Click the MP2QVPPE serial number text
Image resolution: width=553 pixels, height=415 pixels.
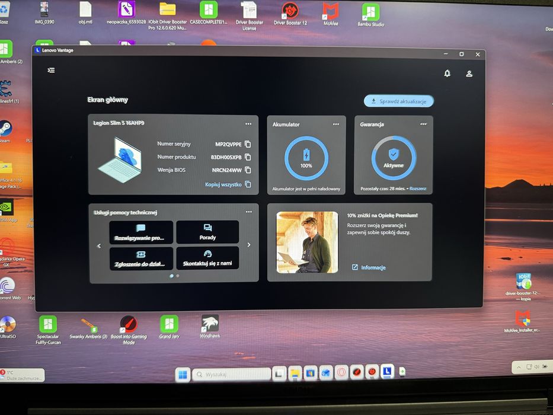(229, 144)
